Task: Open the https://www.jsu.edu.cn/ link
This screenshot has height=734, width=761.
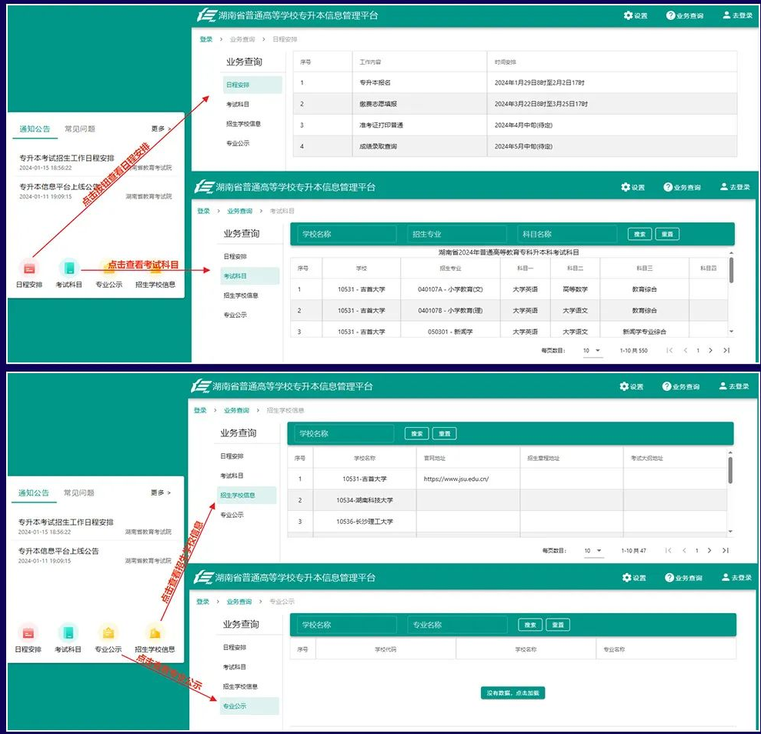Action: click(x=456, y=479)
